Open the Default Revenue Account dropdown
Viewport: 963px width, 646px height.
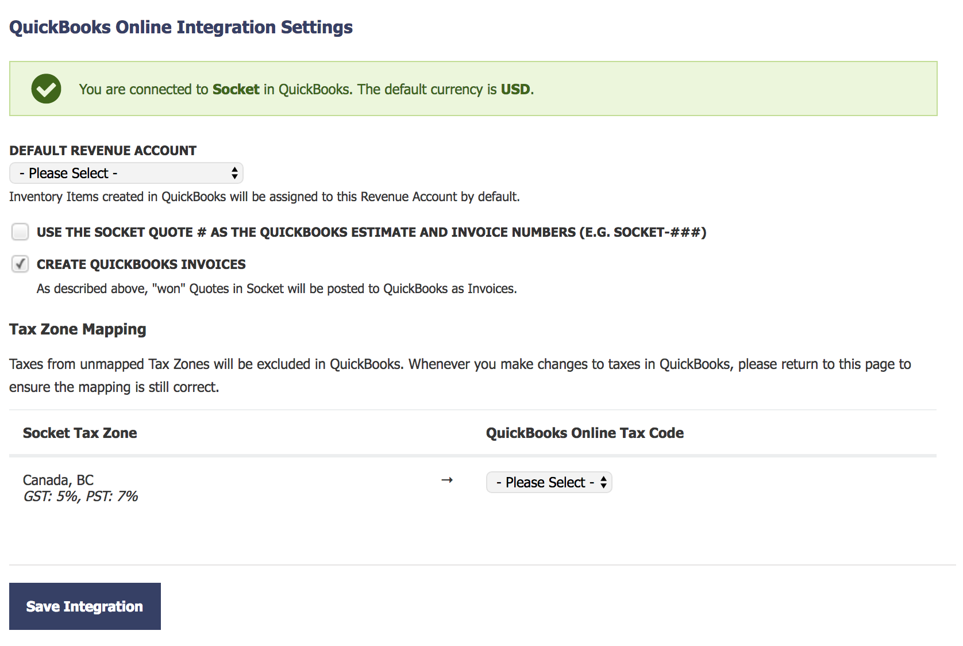click(x=126, y=173)
